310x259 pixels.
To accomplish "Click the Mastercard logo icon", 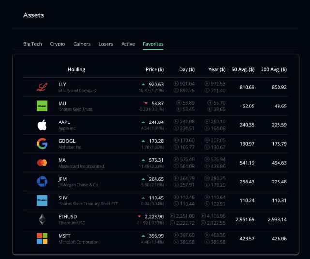I will pos(42,163).
